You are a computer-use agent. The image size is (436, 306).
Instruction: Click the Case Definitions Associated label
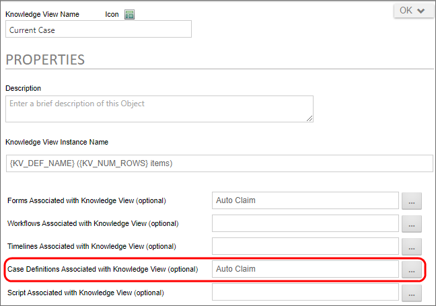point(102,269)
